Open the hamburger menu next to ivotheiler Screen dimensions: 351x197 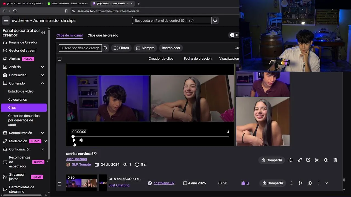6,21
